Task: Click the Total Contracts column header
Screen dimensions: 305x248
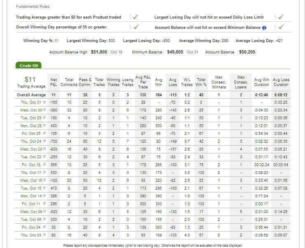Action: [69, 82]
